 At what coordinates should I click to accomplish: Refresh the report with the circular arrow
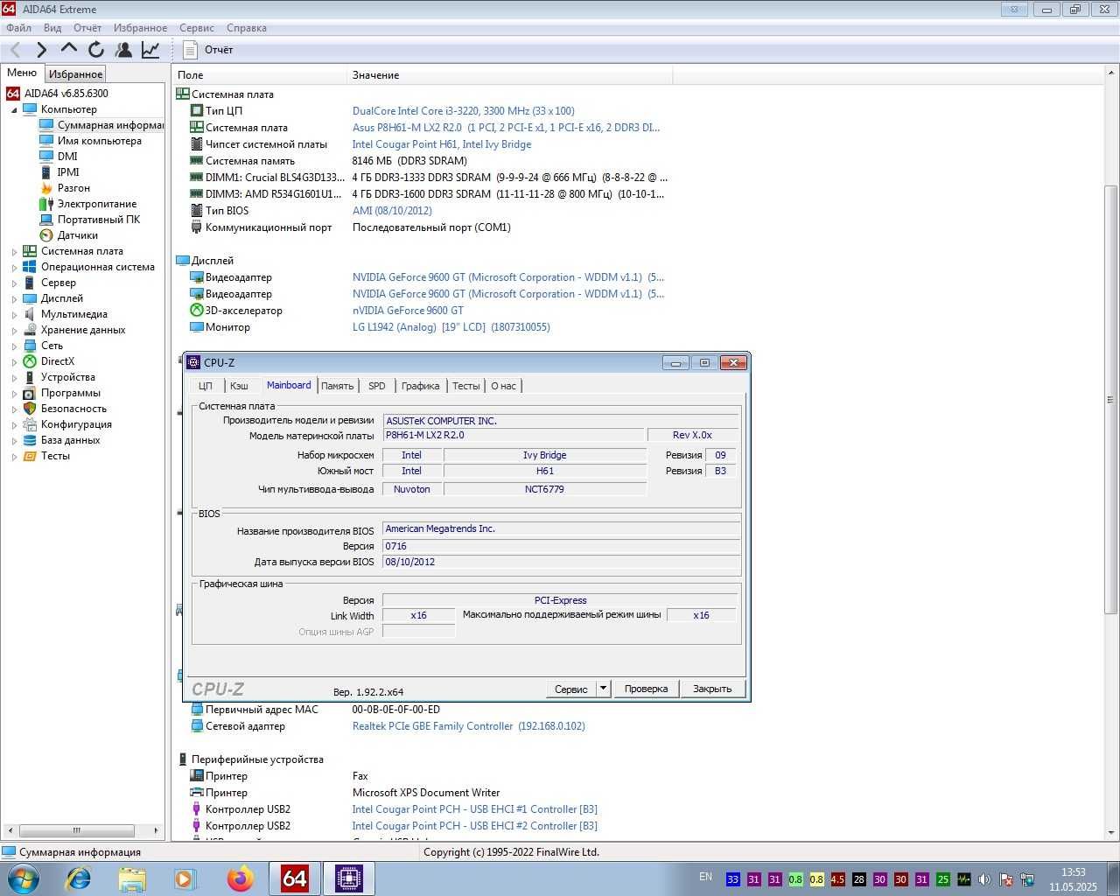(x=96, y=50)
